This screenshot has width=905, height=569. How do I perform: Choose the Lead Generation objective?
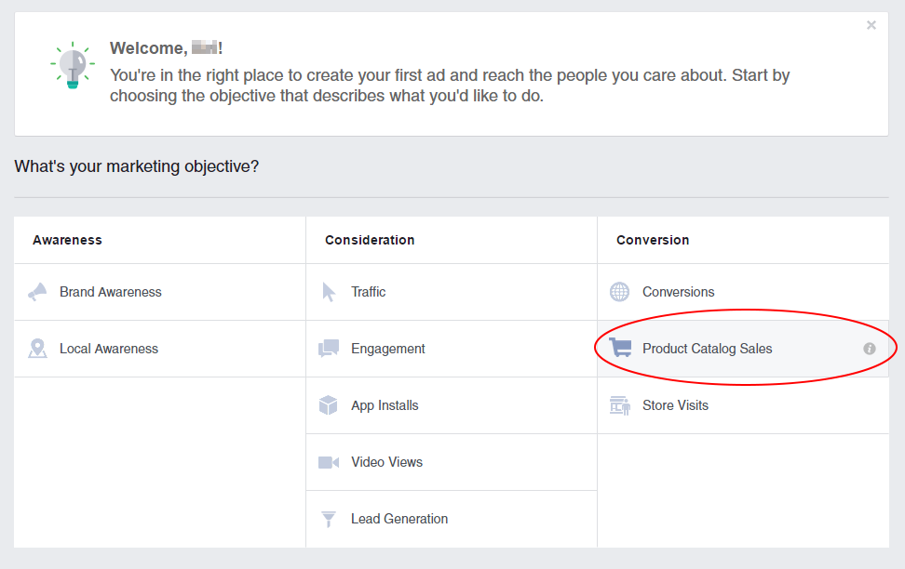(x=398, y=519)
